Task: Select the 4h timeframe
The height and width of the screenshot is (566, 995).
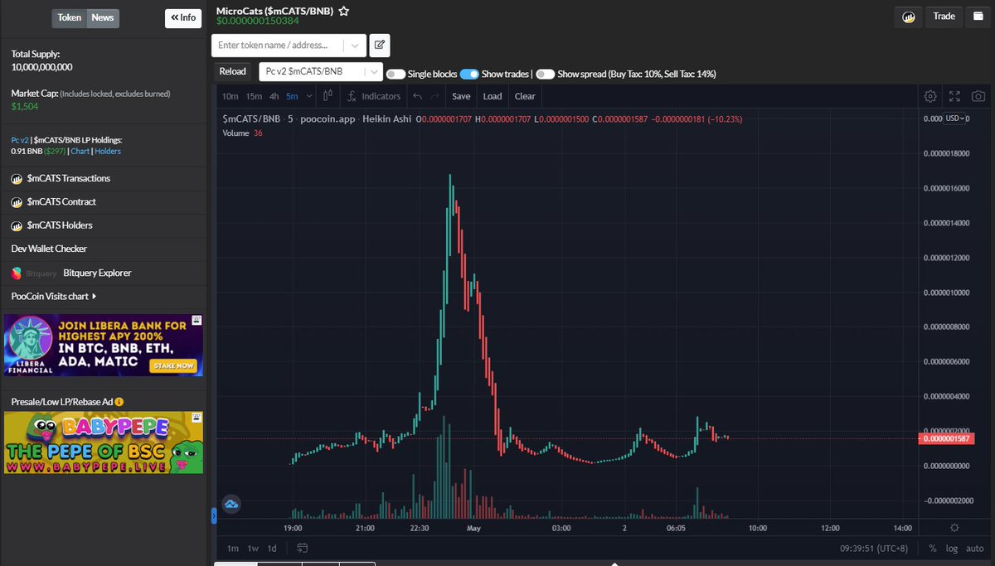Action: 274,96
